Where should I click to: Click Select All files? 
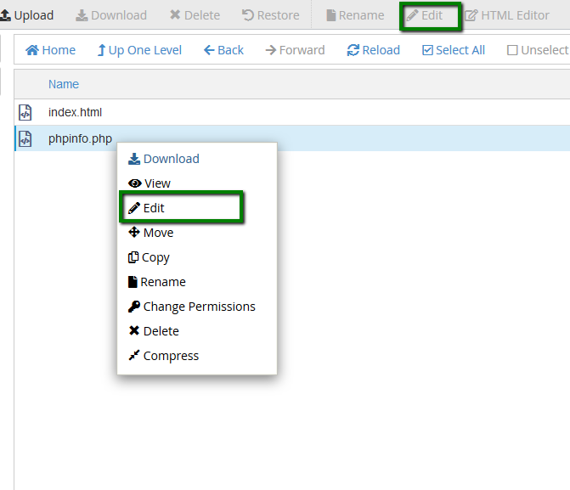tap(454, 50)
